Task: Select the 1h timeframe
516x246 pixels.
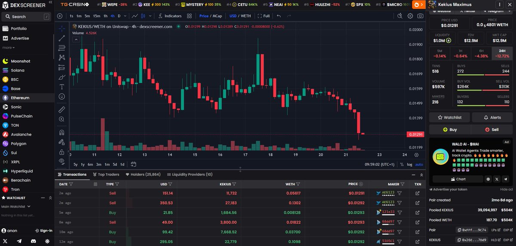Action: click(105, 16)
